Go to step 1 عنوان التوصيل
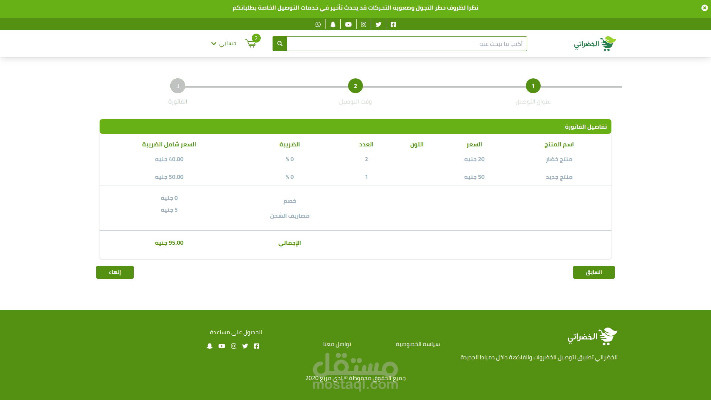 tap(533, 86)
